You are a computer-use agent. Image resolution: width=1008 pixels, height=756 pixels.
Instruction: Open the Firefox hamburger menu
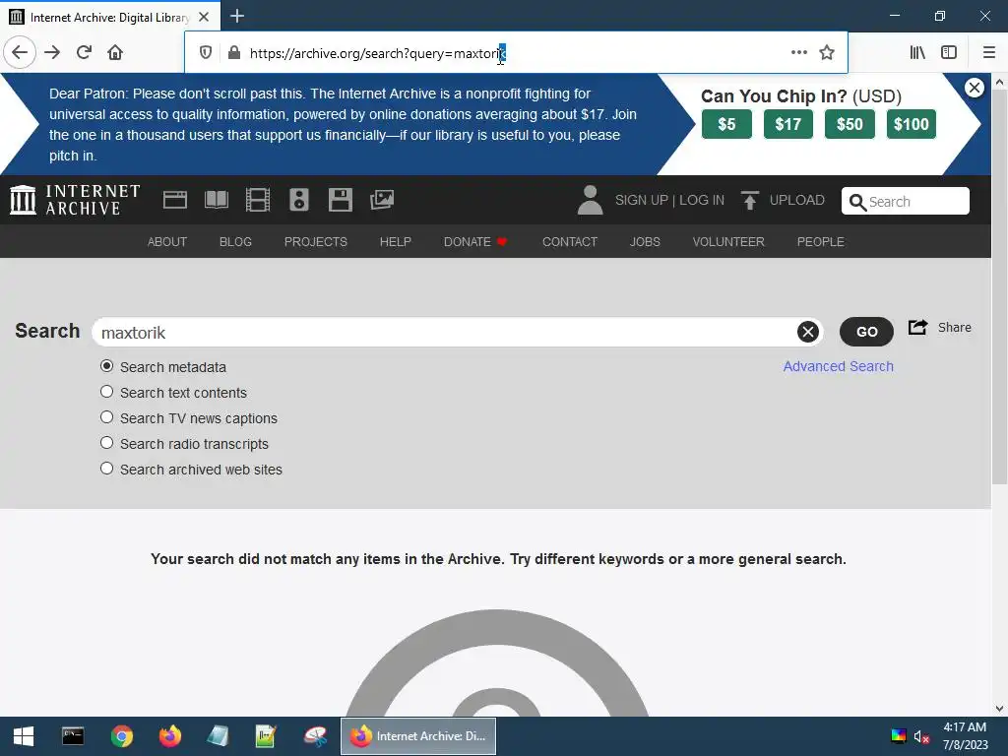pyautogui.click(x=988, y=53)
